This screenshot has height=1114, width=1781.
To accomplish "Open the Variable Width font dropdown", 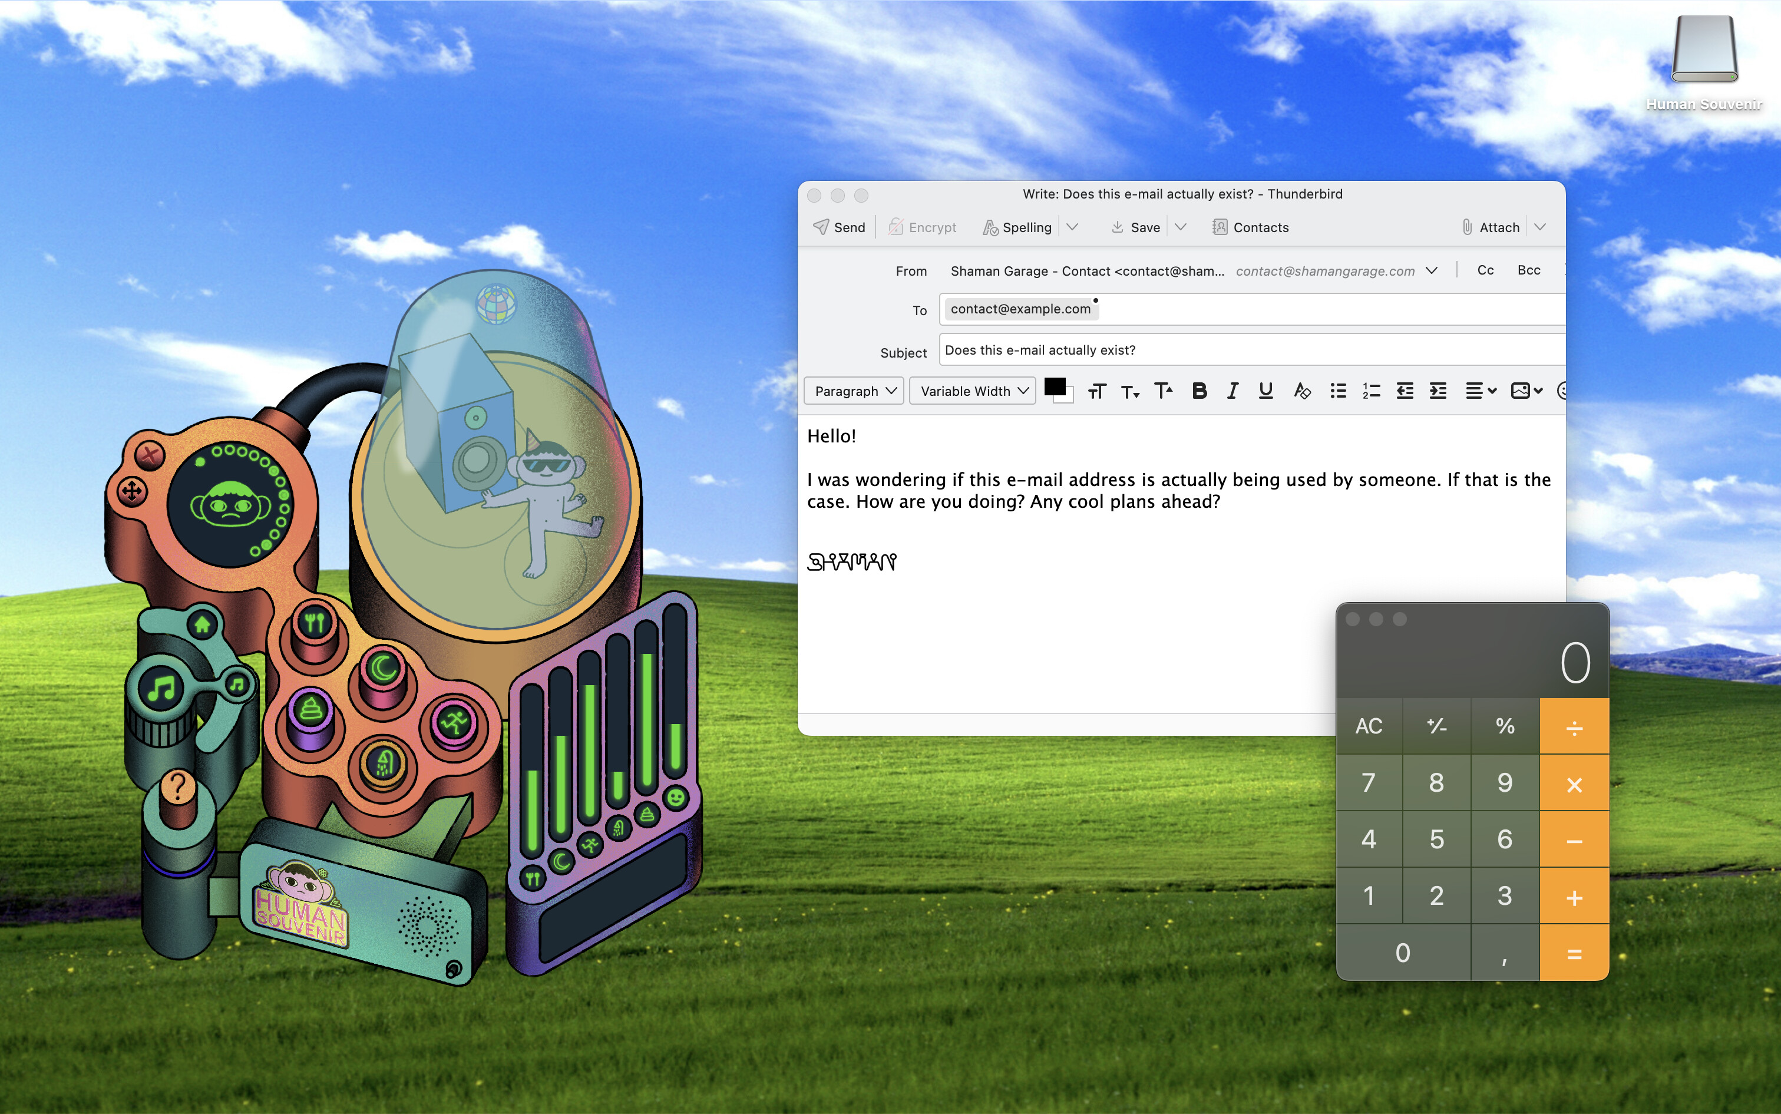I will (x=971, y=391).
